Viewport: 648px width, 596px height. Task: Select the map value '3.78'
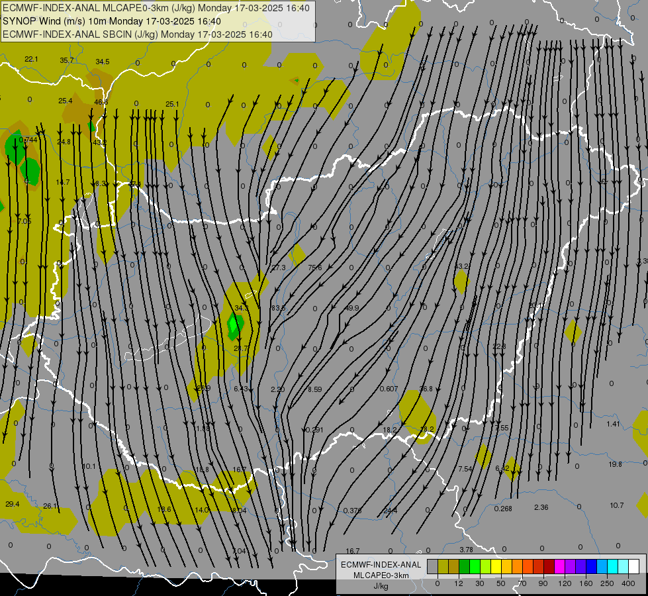[466, 550]
